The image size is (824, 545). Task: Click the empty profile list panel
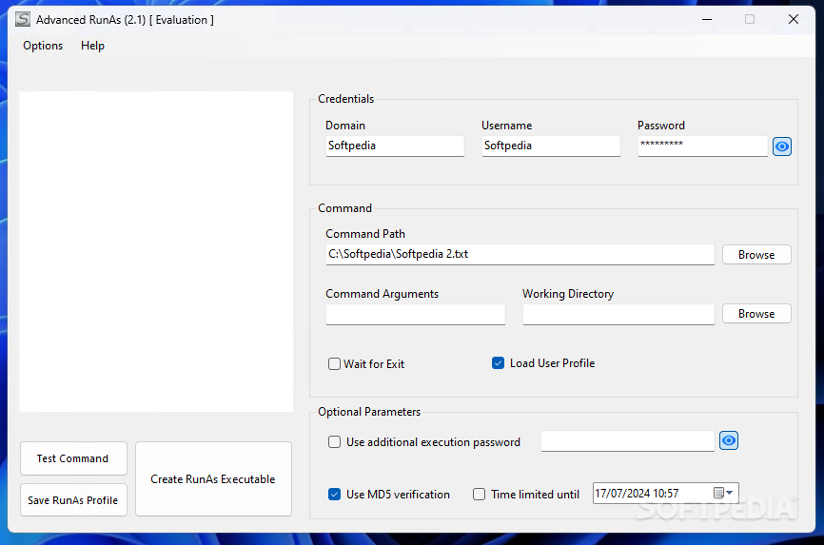pyautogui.click(x=156, y=252)
